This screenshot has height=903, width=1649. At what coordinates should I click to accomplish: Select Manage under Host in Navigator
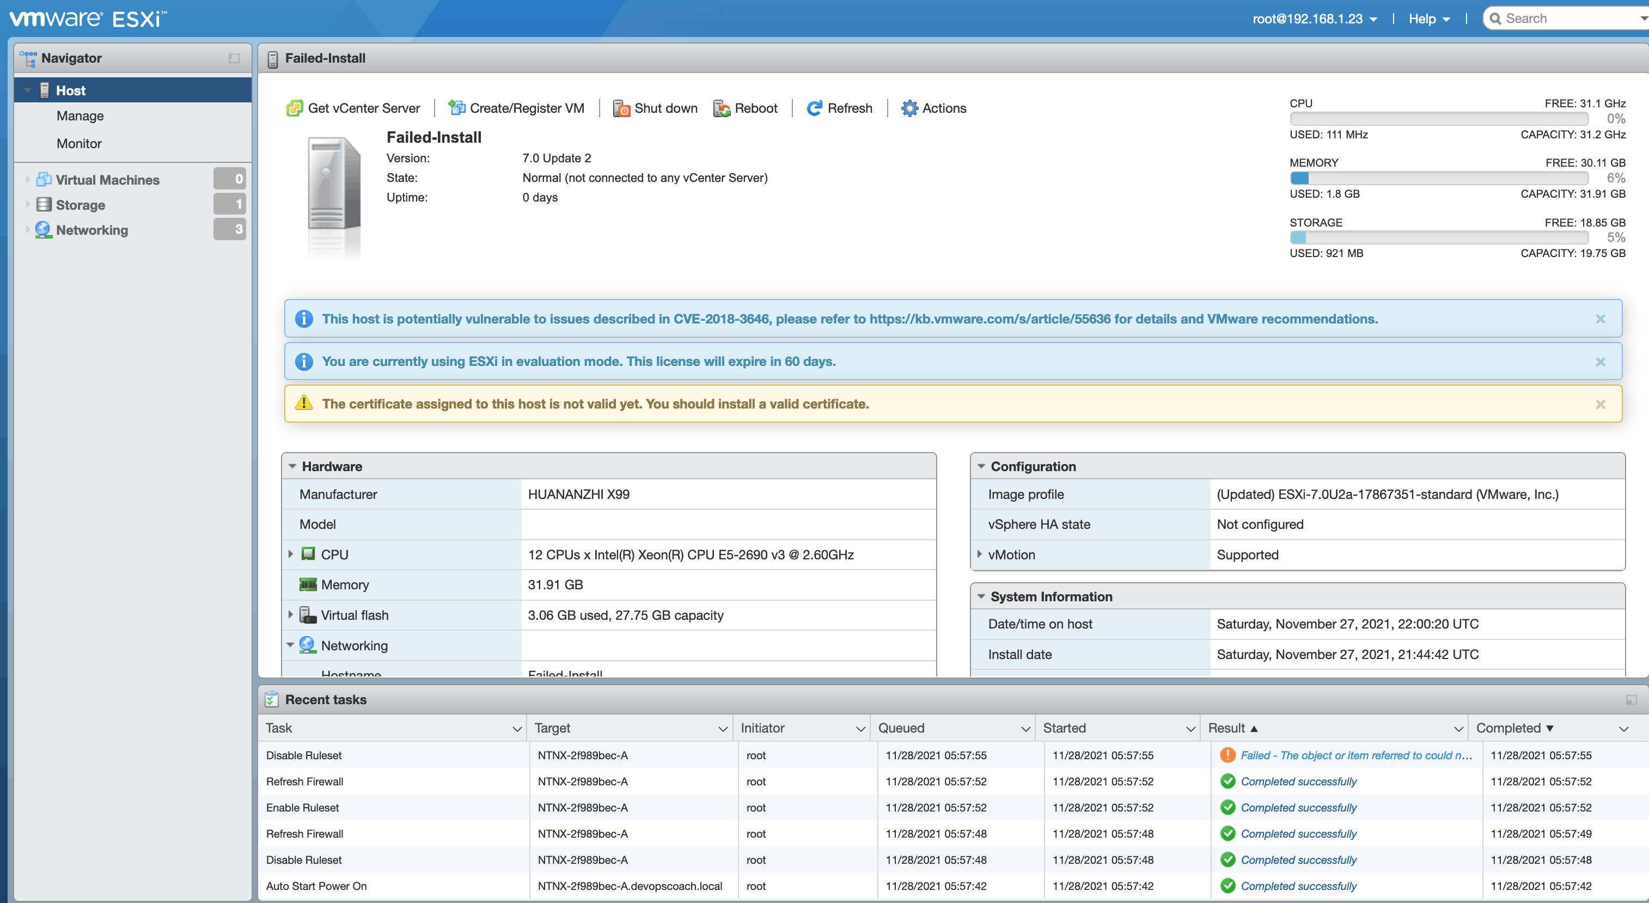tap(80, 116)
